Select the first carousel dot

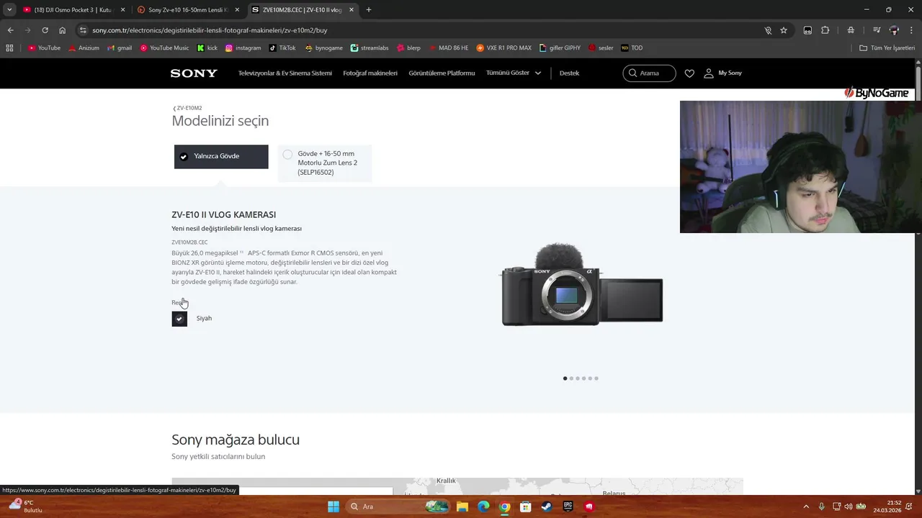click(565, 378)
